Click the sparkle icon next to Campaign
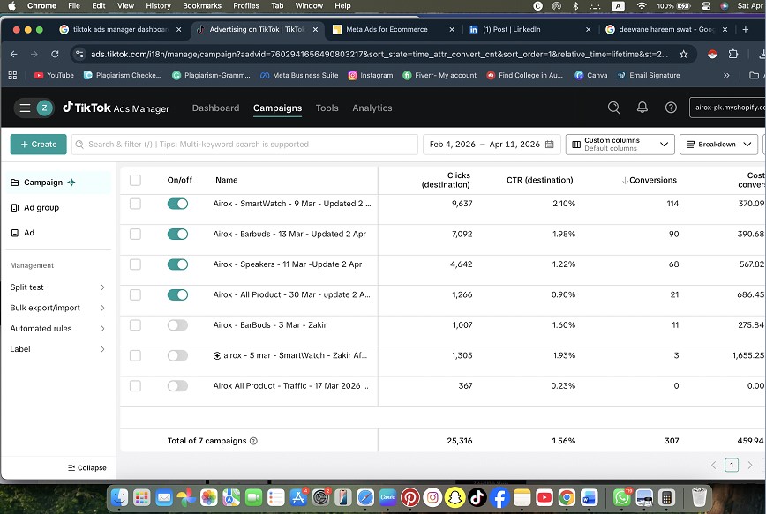The width and height of the screenshot is (766, 514). 71,183
